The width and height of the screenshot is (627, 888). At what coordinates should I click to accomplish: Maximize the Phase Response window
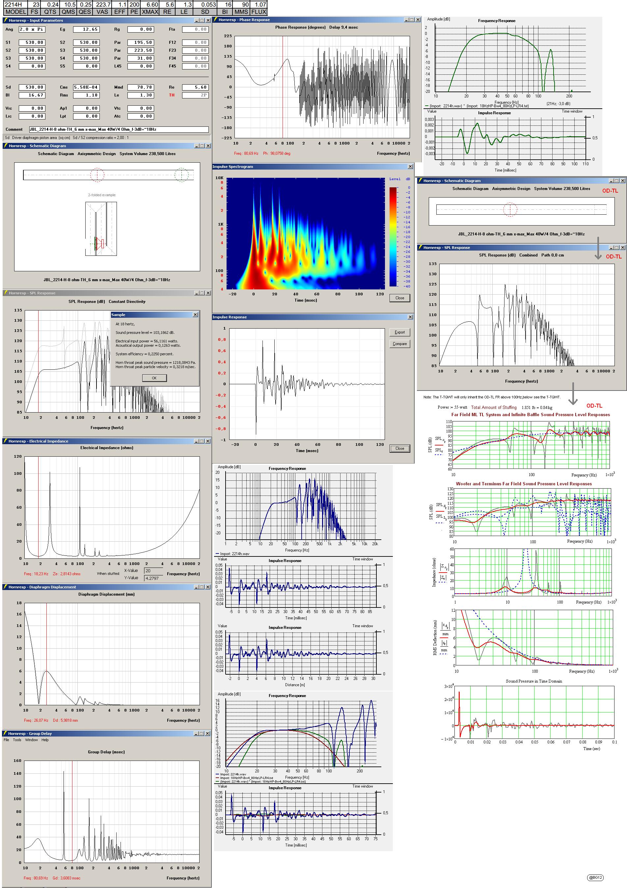coord(412,20)
